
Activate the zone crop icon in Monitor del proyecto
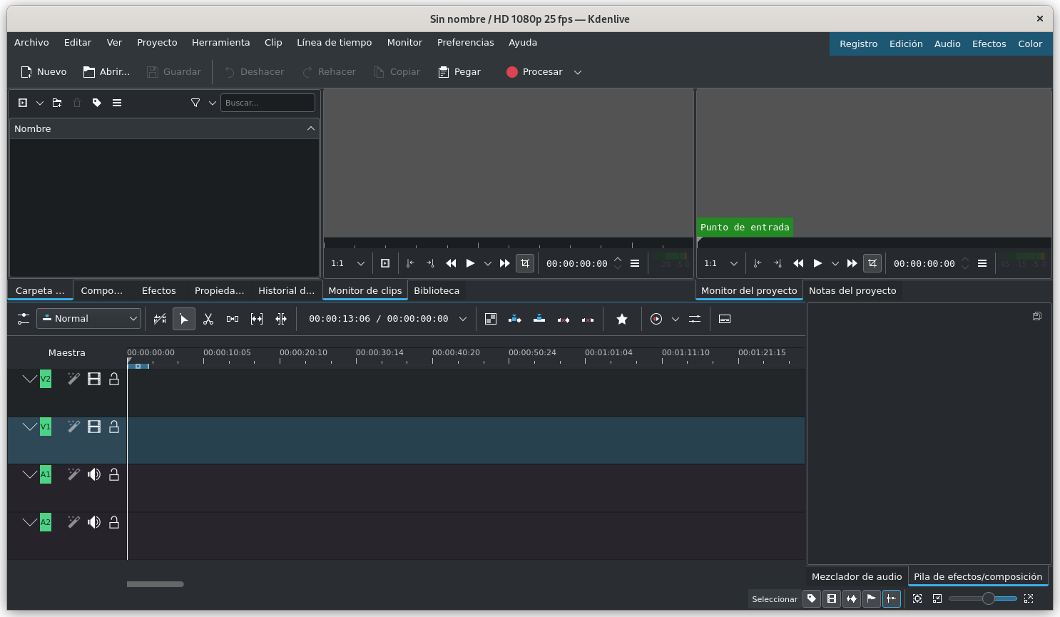[x=872, y=263]
